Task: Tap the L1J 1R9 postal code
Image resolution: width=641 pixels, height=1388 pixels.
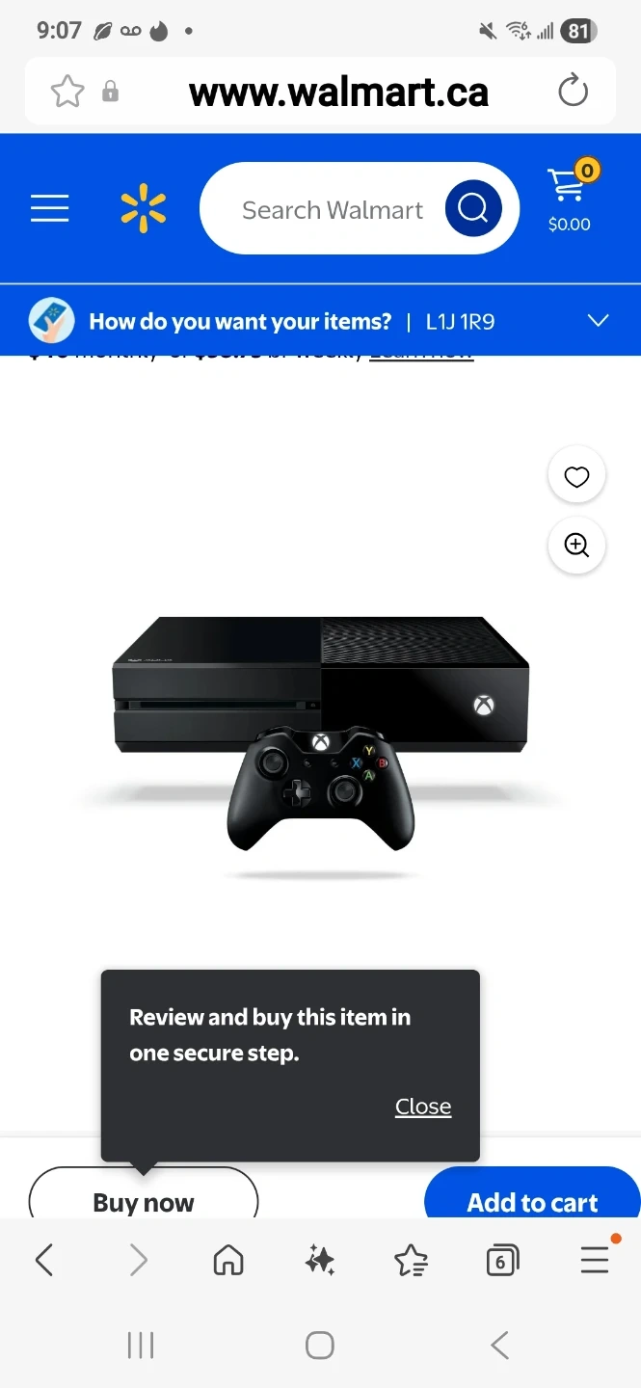Action: coord(461,322)
